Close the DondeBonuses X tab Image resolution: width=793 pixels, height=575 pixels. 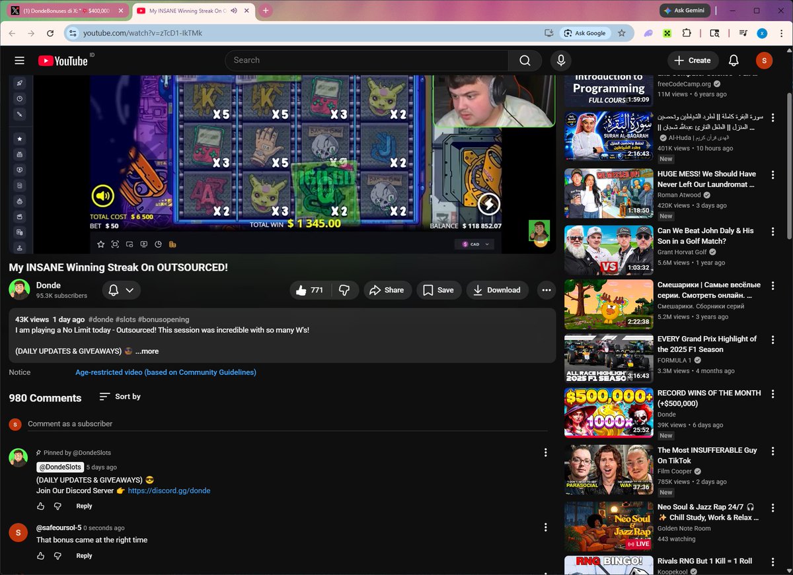coord(121,11)
